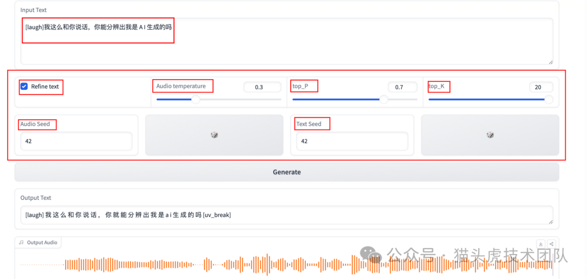Click the Audio Seed label
587x279 pixels.
click(35, 124)
